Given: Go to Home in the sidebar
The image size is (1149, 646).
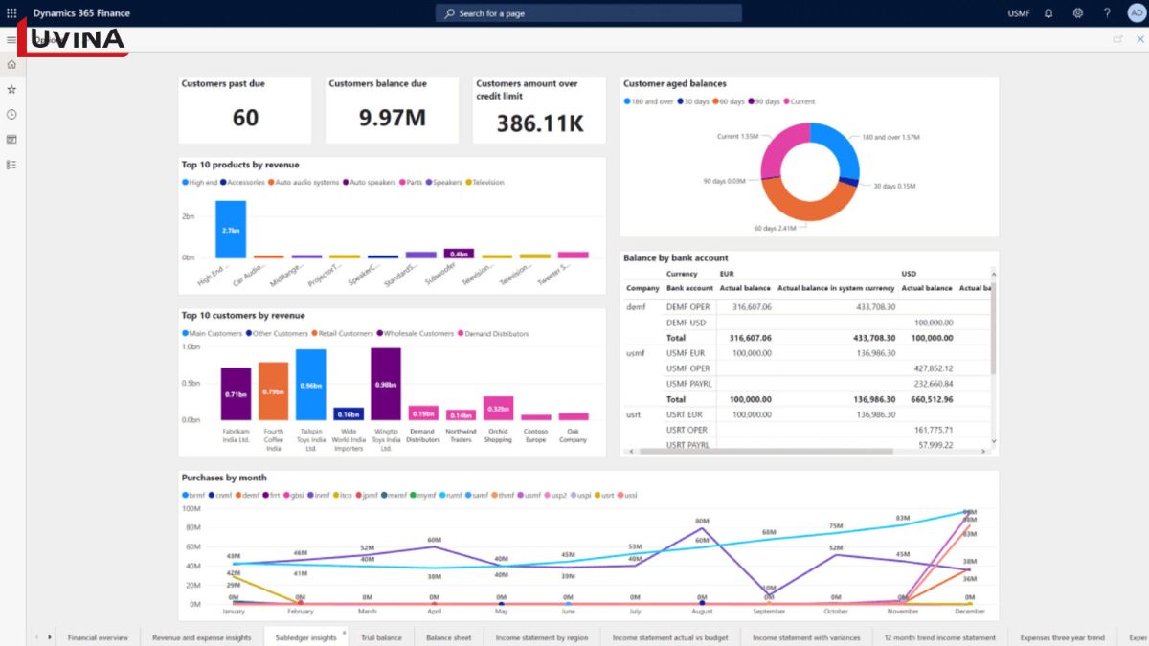Looking at the screenshot, I should 11,64.
